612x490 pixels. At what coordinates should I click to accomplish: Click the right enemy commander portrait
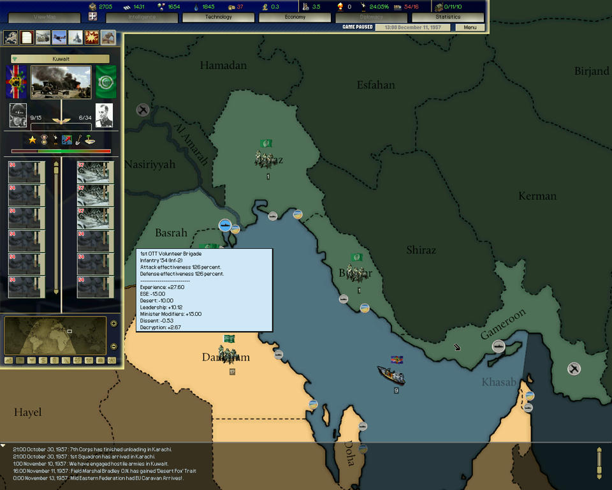104,115
